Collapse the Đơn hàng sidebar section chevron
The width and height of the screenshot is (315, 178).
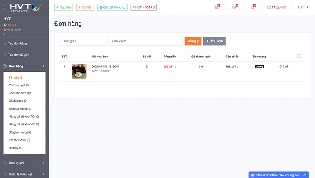point(44,66)
